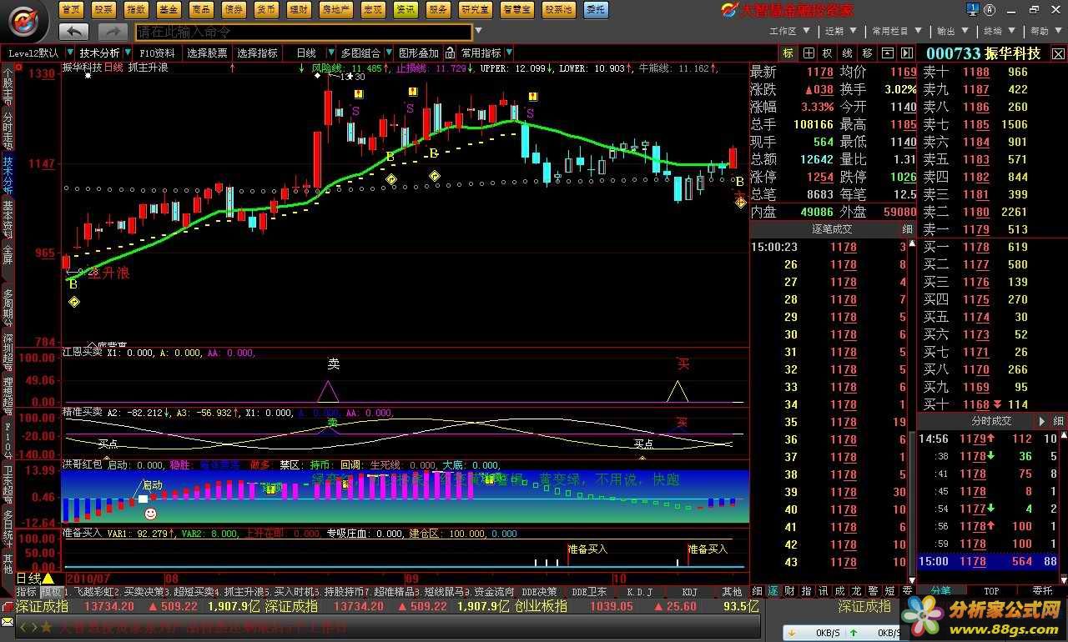Click the forward navigation arrow button
Viewport: 1068px width, 642px height.
tap(113, 32)
